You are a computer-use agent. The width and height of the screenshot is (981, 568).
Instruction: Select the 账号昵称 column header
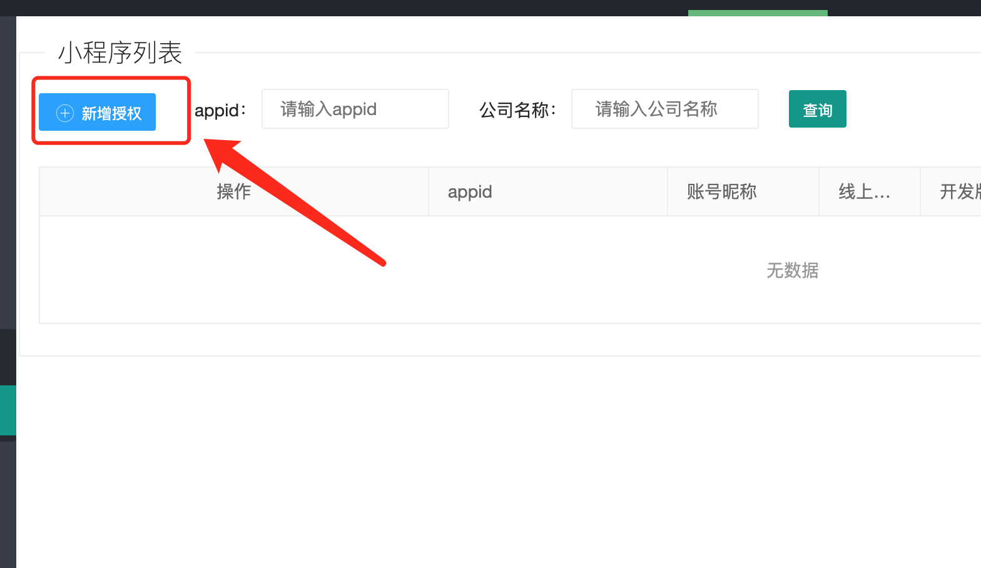click(x=743, y=191)
